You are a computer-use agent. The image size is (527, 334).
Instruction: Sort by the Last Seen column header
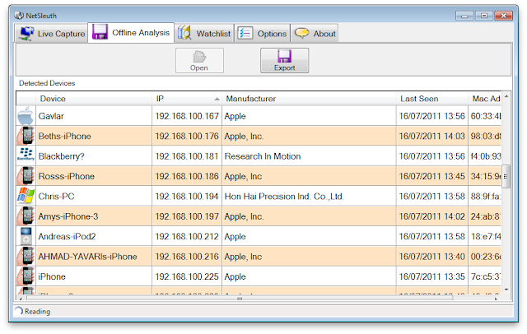[x=431, y=99]
